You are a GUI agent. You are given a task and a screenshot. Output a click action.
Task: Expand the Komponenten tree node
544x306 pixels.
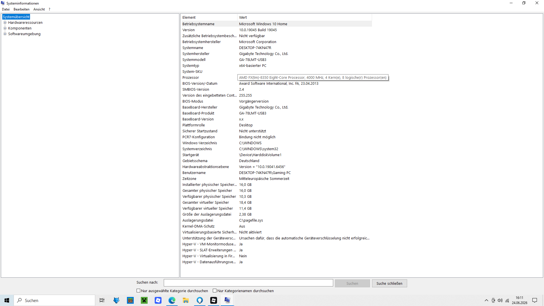(x=5, y=28)
